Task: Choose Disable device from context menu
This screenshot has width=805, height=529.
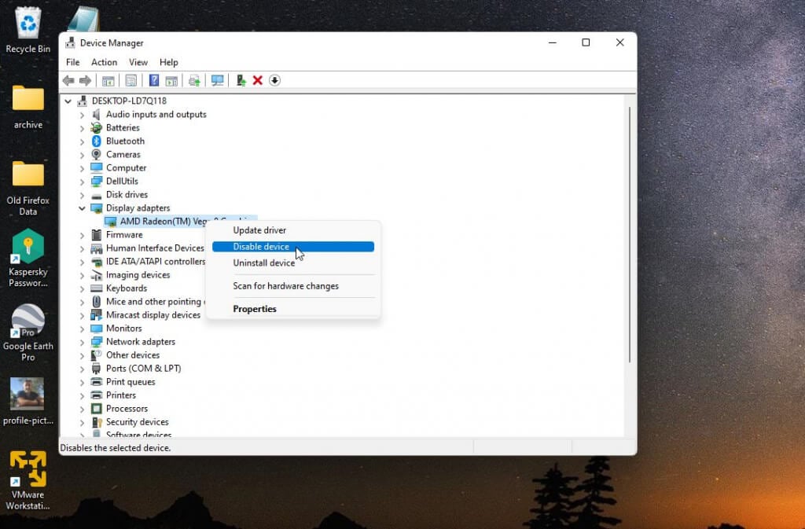Action: click(293, 247)
